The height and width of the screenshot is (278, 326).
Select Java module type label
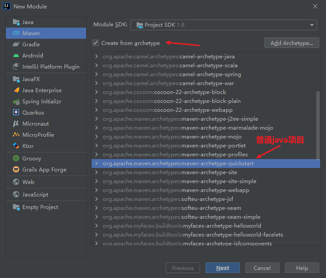click(28, 22)
